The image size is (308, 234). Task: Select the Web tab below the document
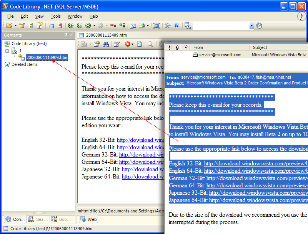point(88,219)
